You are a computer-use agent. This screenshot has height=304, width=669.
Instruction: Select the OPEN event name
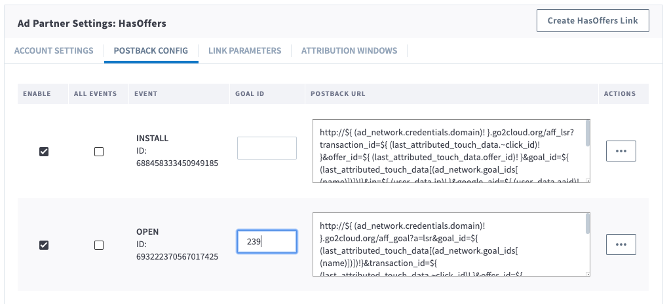coord(147,232)
